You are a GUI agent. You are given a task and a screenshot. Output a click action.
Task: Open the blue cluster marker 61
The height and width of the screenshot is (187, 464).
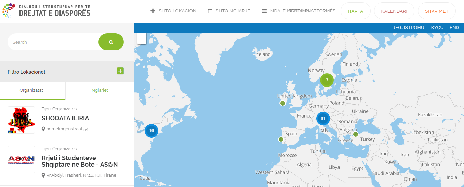(323, 119)
